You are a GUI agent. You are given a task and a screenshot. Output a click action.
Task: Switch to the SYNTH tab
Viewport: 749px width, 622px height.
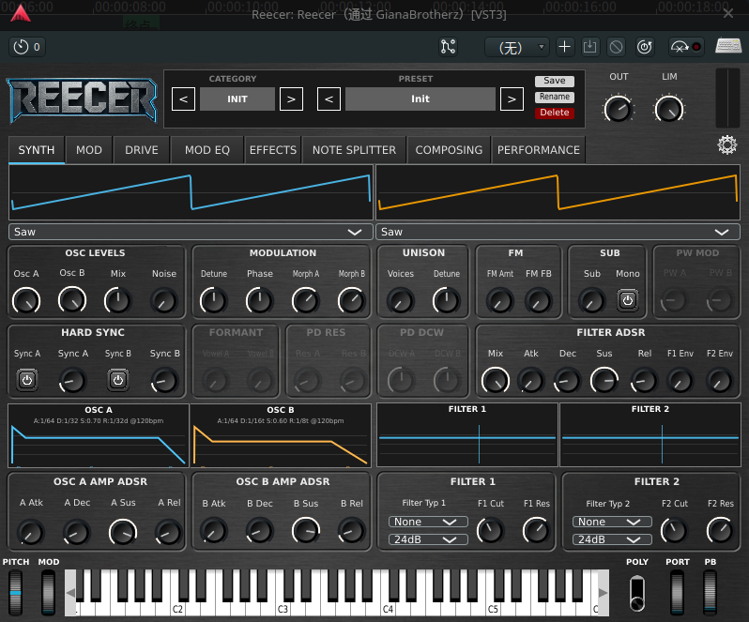pyautogui.click(x=37, y=150)
